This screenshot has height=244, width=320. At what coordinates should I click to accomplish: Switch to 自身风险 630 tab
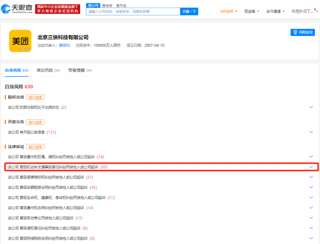click(x=17, y=70)
